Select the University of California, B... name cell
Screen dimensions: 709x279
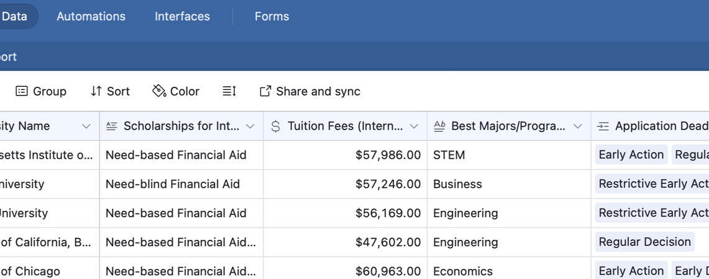[x=50, y=242]
